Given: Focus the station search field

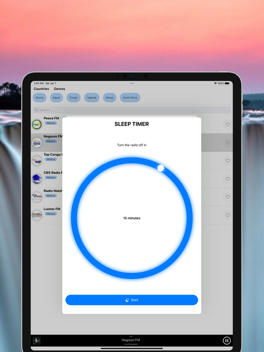Looking at the screenshot, I should tap(132, 110).
